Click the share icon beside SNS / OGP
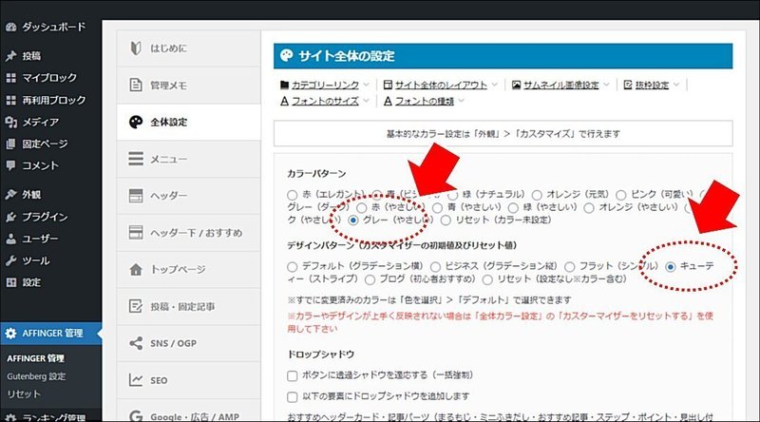The image size is (760, 422). pyautogui.click(x=136, y=343)
